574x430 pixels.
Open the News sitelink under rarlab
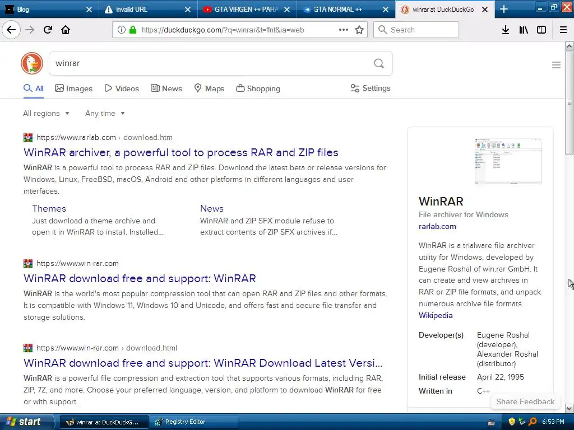click(211, 208)
